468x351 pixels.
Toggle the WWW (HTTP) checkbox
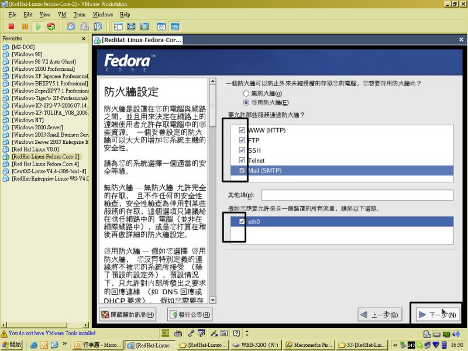pos(242,130)
